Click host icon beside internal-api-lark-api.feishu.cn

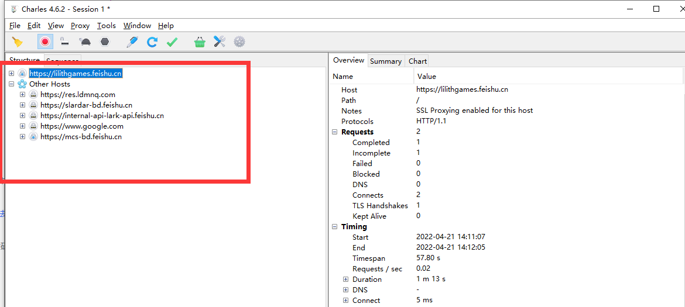(x=33, y=116)
